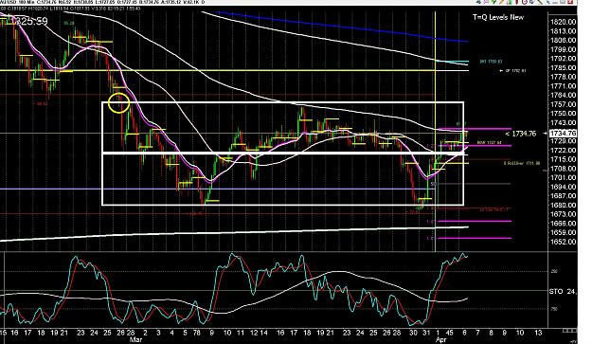Select the T=Q Levels New label
This screenshot has width=592, height=344.
tap(498, 17)
